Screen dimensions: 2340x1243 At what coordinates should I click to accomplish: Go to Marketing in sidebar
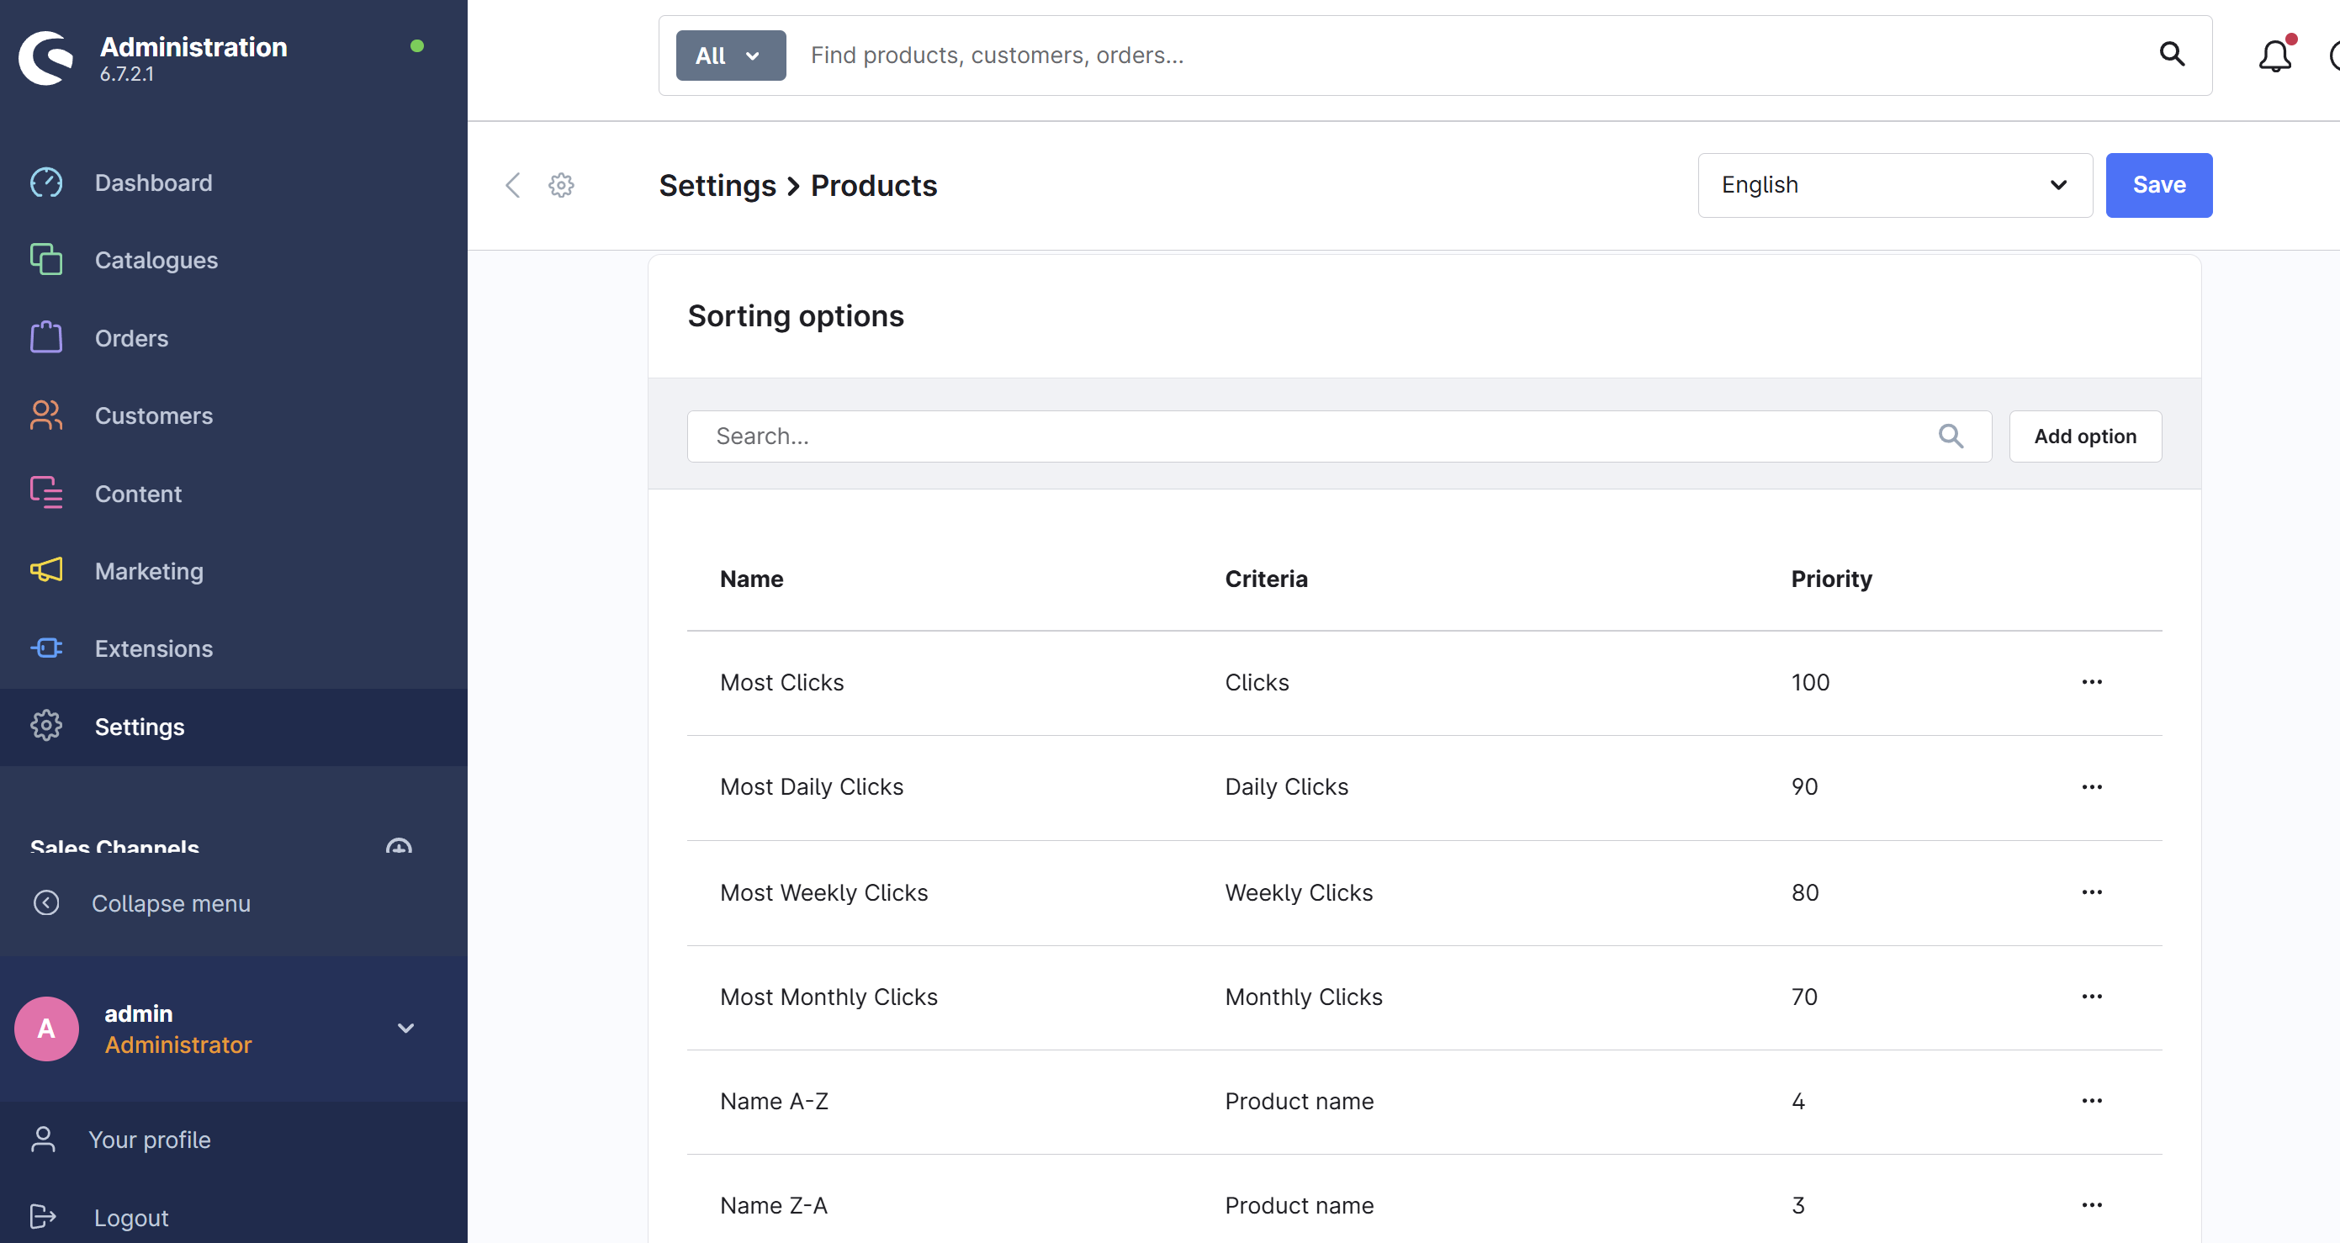click(149, 571)
